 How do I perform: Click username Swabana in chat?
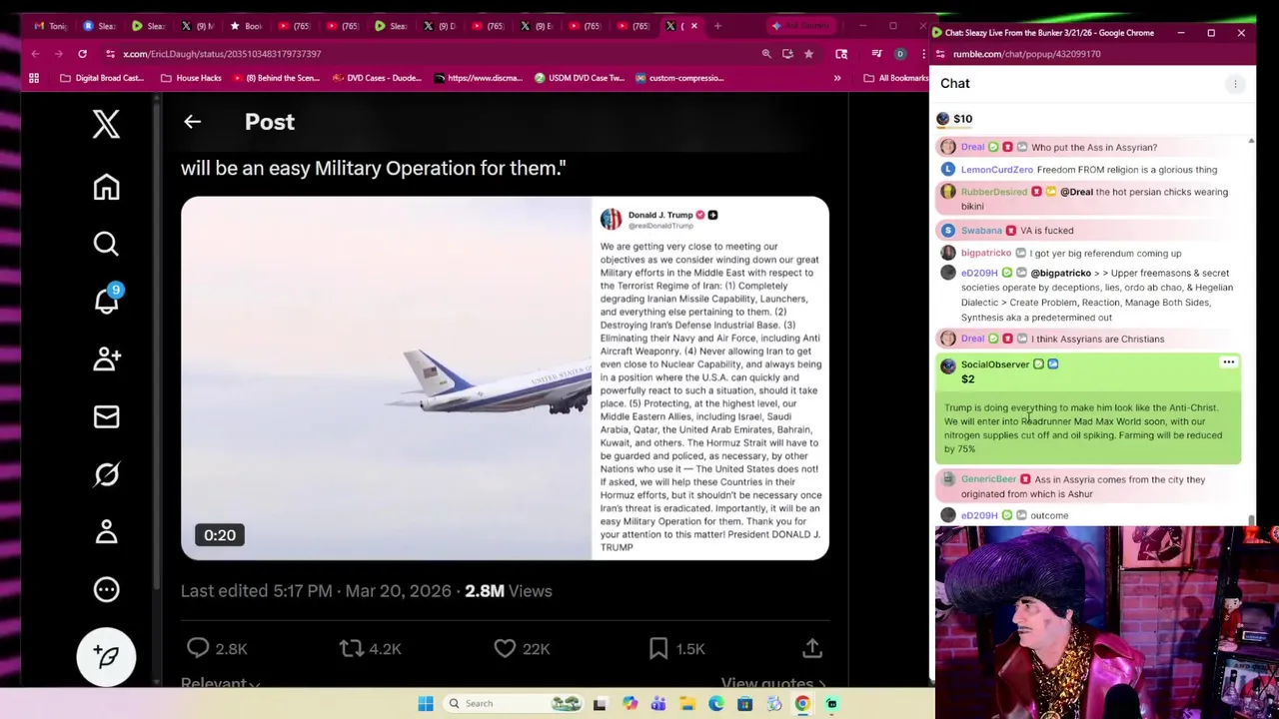tap(981, 231)
